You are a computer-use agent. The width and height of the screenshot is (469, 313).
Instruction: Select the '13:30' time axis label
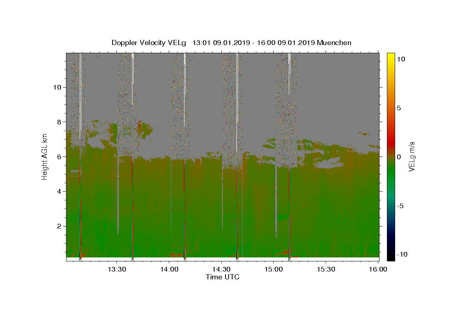click(117, 269)
